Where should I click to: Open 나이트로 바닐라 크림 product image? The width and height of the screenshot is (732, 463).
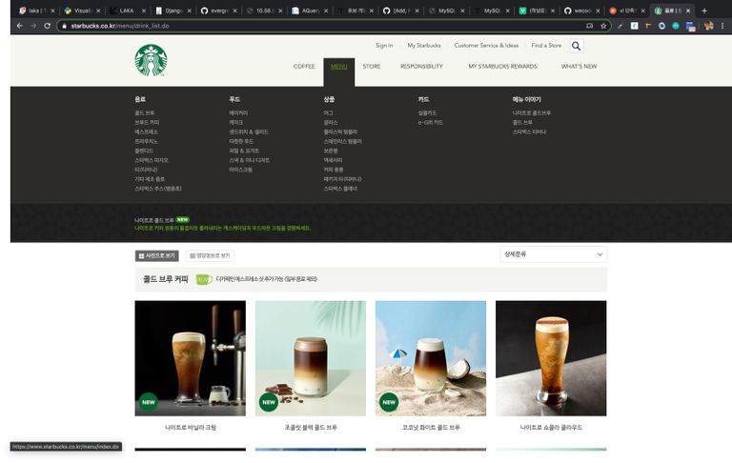[x=190, y=358]
